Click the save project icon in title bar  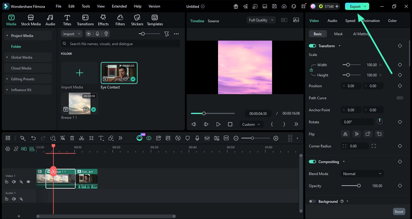pos(274,6)
